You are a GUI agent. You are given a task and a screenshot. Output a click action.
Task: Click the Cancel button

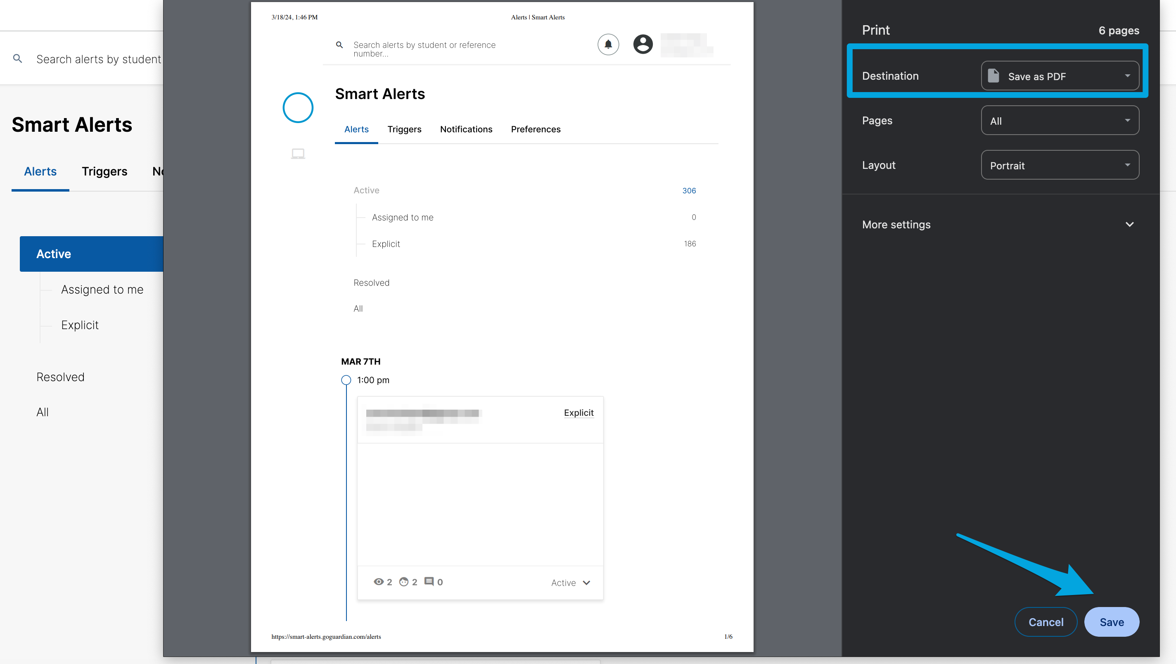tap(1046, 622)
